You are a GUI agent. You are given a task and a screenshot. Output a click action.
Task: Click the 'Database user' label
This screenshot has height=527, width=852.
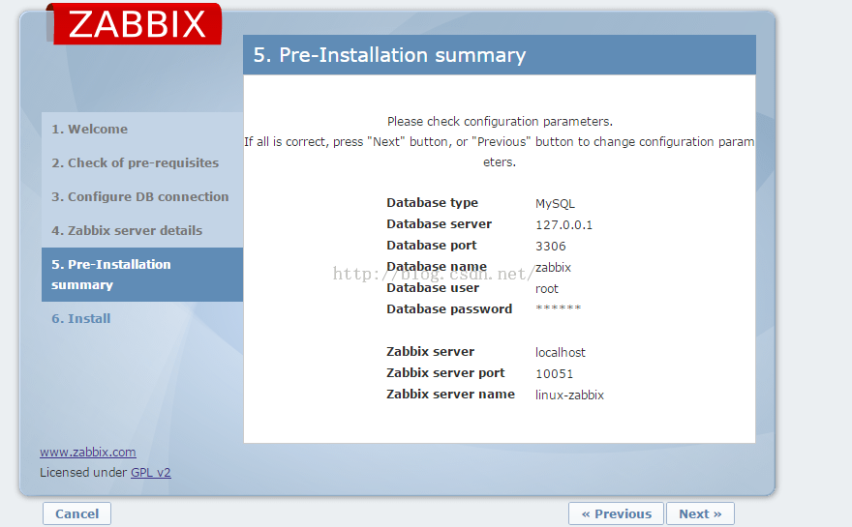[x=433, y=287]
